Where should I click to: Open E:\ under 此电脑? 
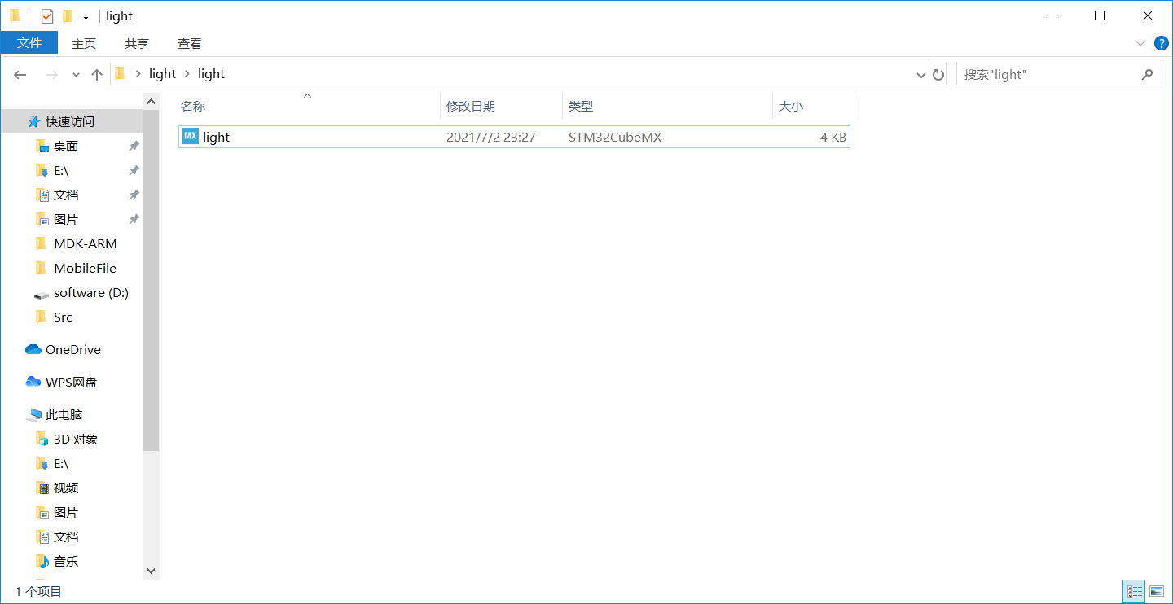[x=61, y=464]
